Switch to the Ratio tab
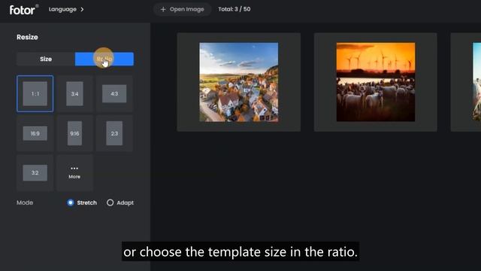 (104, 59)
